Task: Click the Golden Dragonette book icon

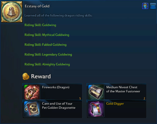Action: coord(32,109)
